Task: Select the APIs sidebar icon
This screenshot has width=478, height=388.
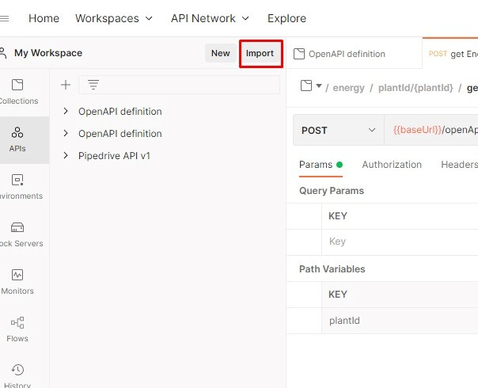Action: tap(17, 139)
